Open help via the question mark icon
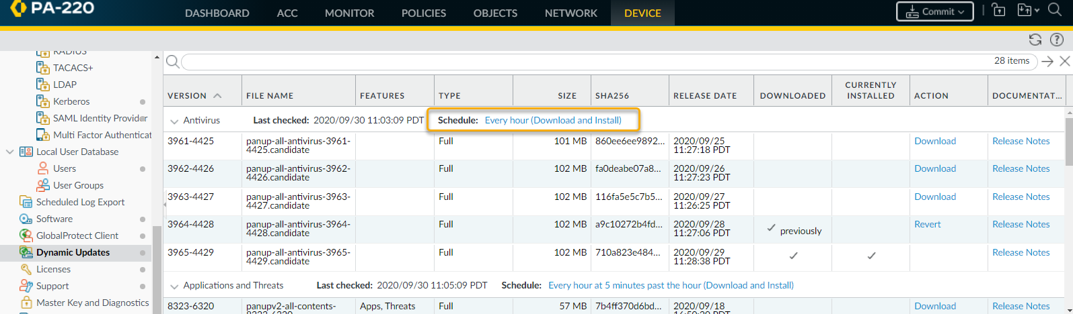The image size is (1073, 314). tap(1057, 40)
